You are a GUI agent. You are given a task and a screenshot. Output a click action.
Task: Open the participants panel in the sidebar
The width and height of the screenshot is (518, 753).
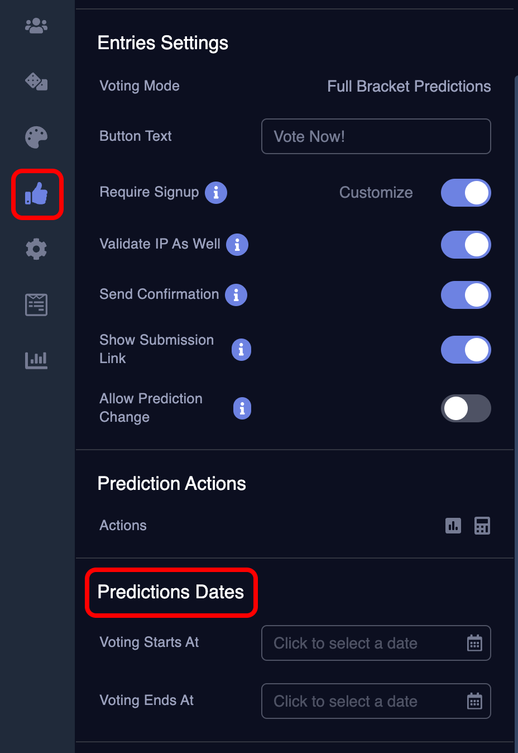[x=36, y=26]
